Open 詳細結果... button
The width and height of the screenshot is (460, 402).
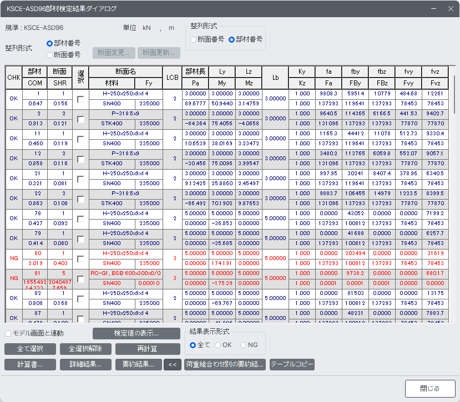(85, 364)
